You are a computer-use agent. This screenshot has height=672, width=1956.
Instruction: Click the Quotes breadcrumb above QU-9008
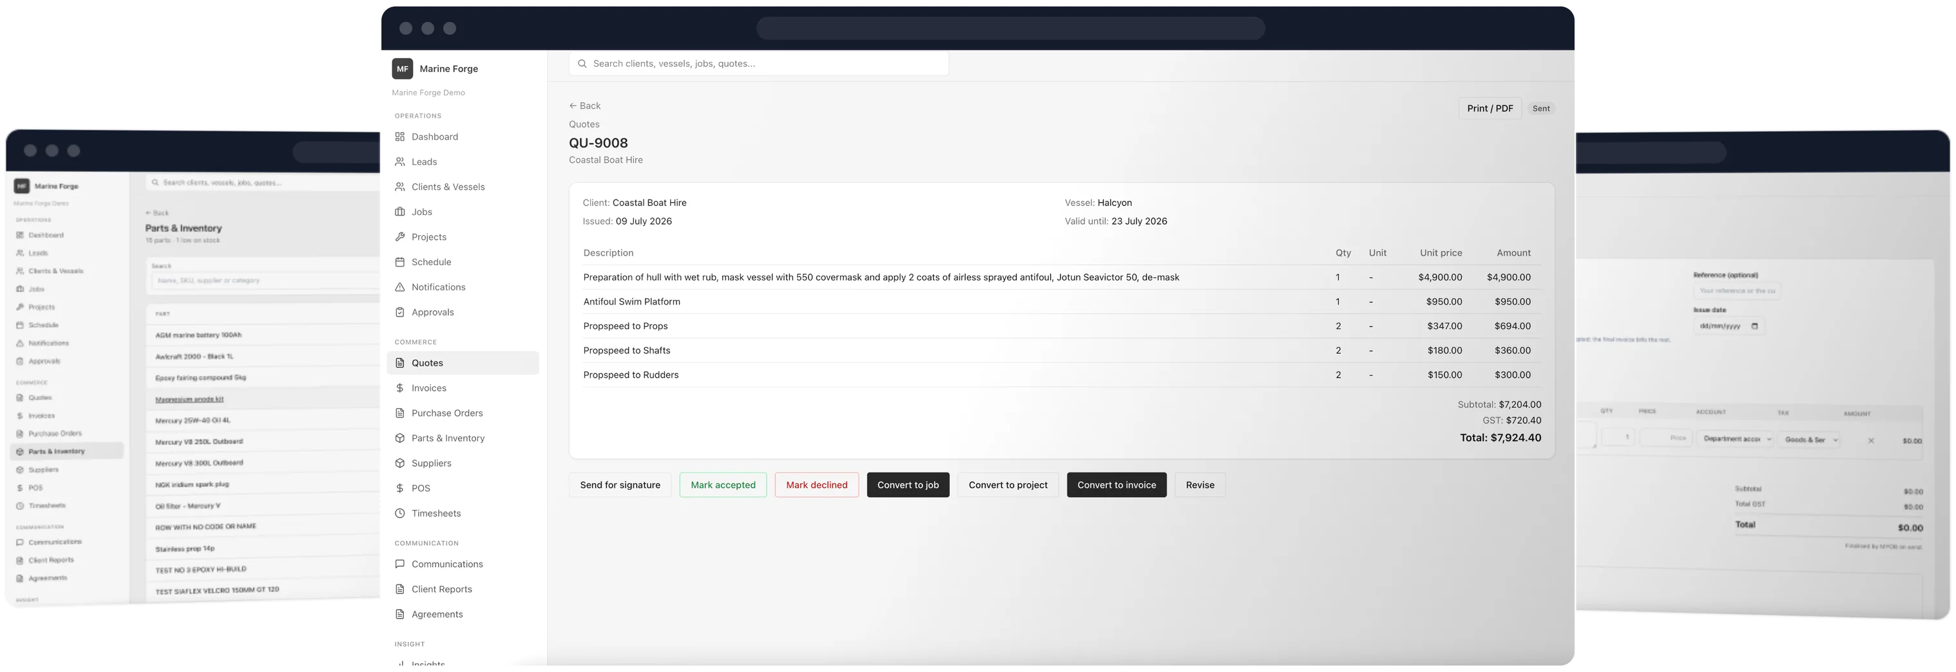(x=584, y=124)
